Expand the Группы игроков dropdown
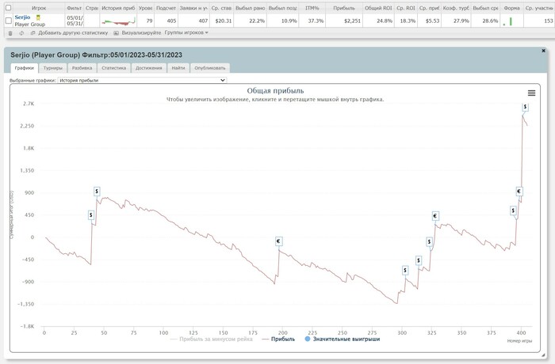 [x=186, y=33]
